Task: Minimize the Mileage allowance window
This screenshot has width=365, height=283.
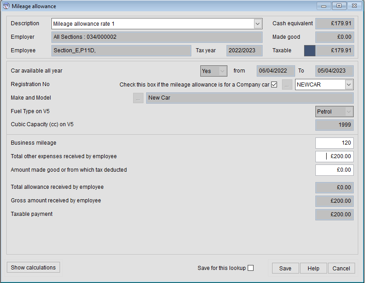Action: [323, 6]
